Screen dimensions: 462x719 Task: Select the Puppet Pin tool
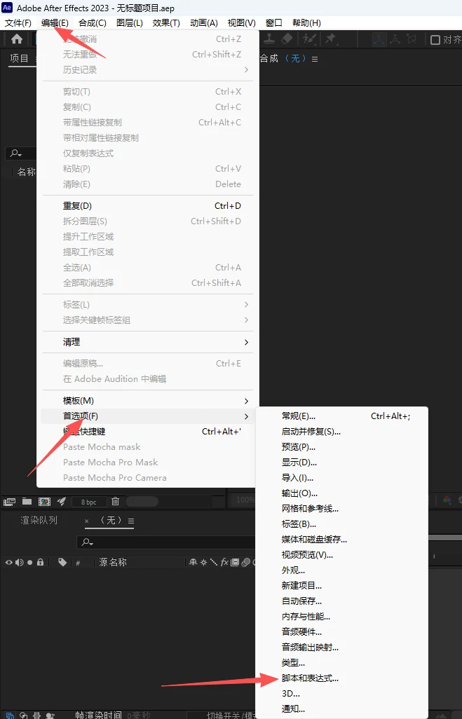point(331,39)
